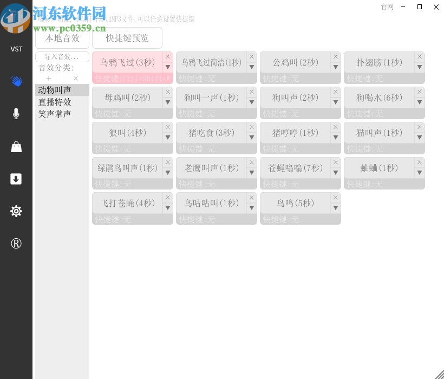Open the download panel in the sidebar

16,179
